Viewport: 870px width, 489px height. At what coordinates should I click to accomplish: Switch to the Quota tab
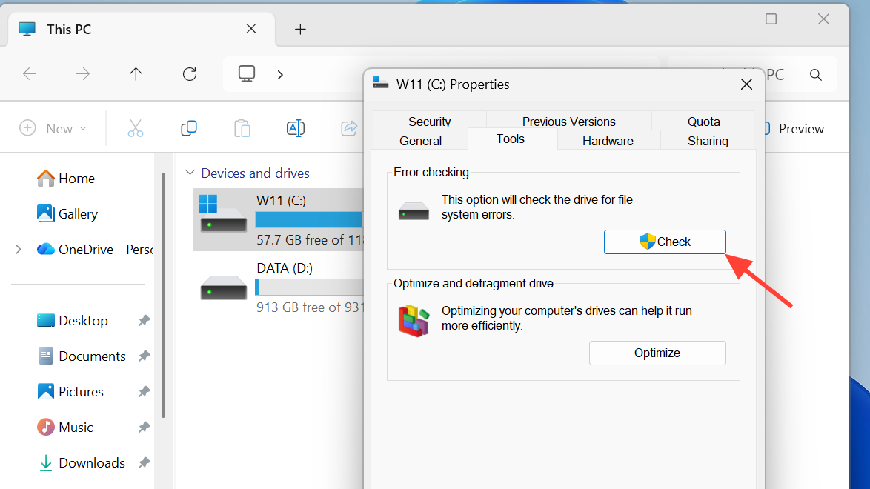(x=703, y=121)
